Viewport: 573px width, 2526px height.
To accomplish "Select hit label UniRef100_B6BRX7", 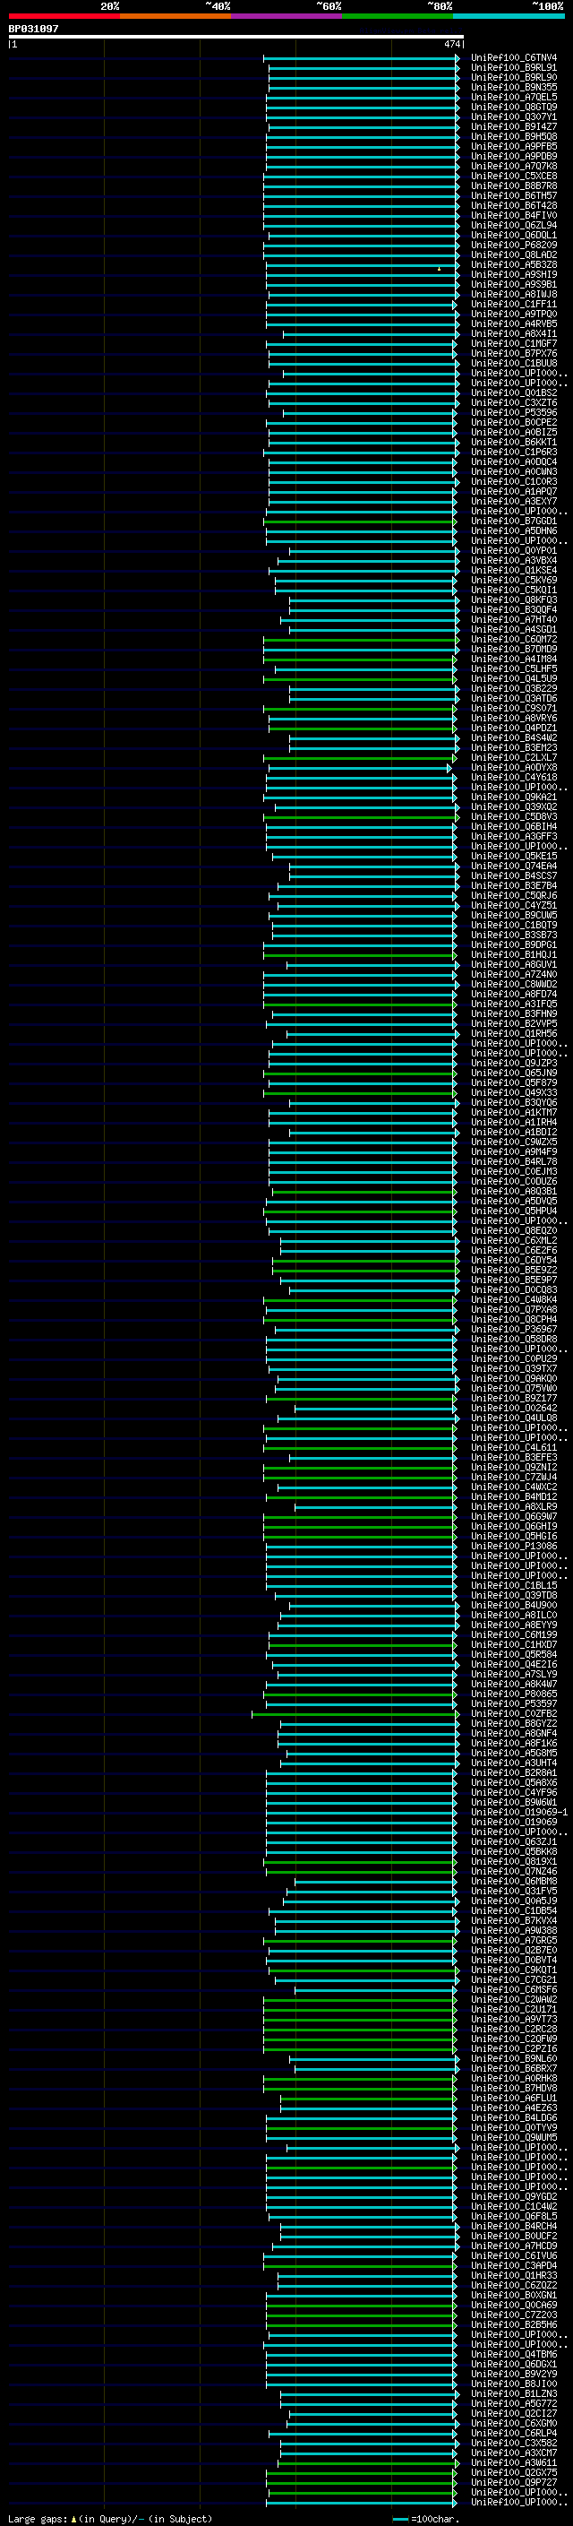I will (514, 2068).
